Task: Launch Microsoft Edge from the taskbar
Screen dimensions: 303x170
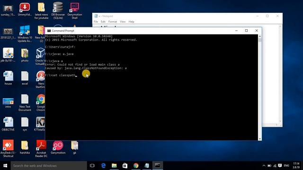Action: pyautogui.click(x=103, y=166)
